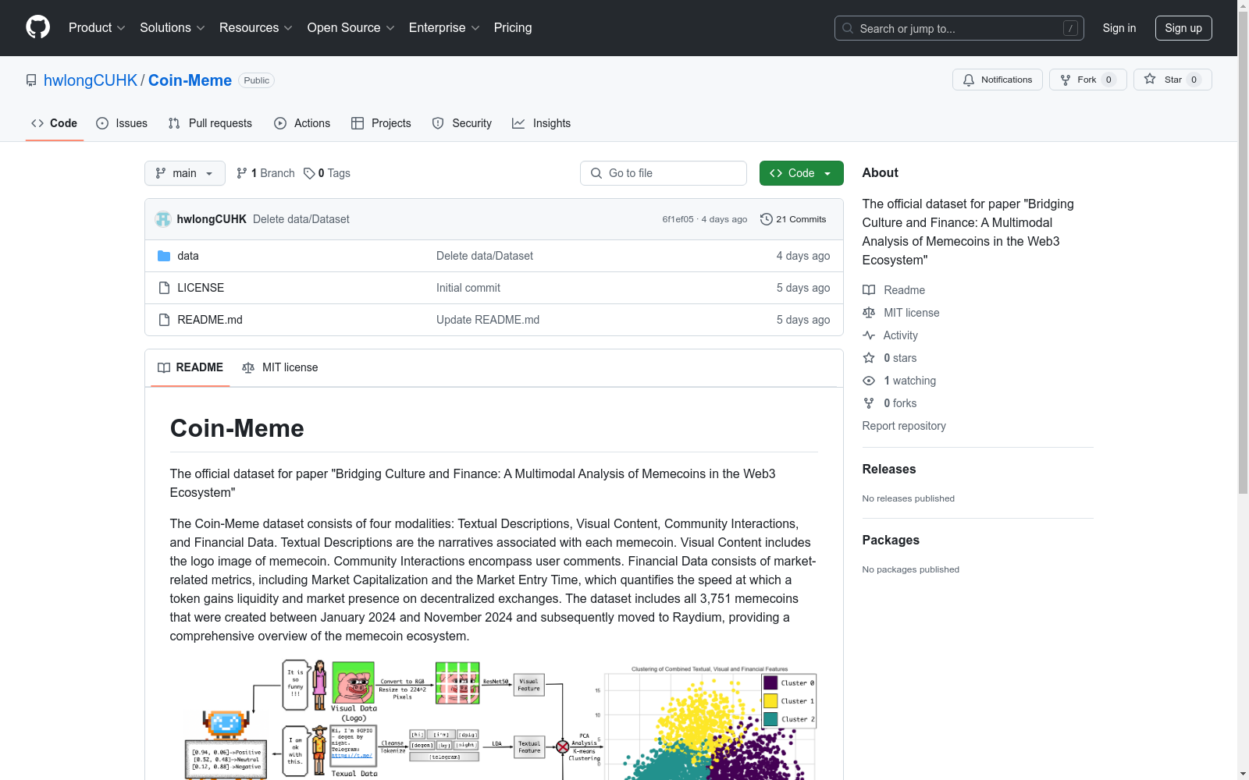Click the repository book icon beside hwlongCUHK

(31, 80)
